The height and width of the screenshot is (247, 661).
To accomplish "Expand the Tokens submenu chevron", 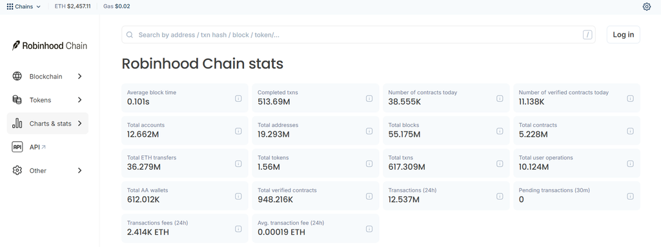I will pos(79,100).
